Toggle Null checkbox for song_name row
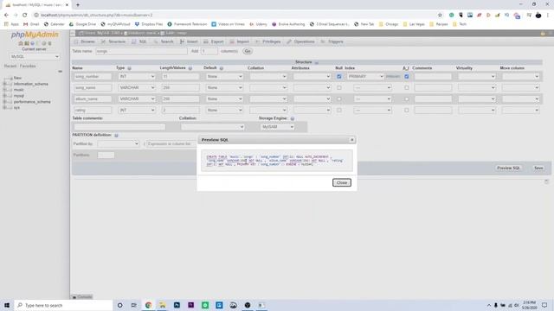 coord(339,88)
